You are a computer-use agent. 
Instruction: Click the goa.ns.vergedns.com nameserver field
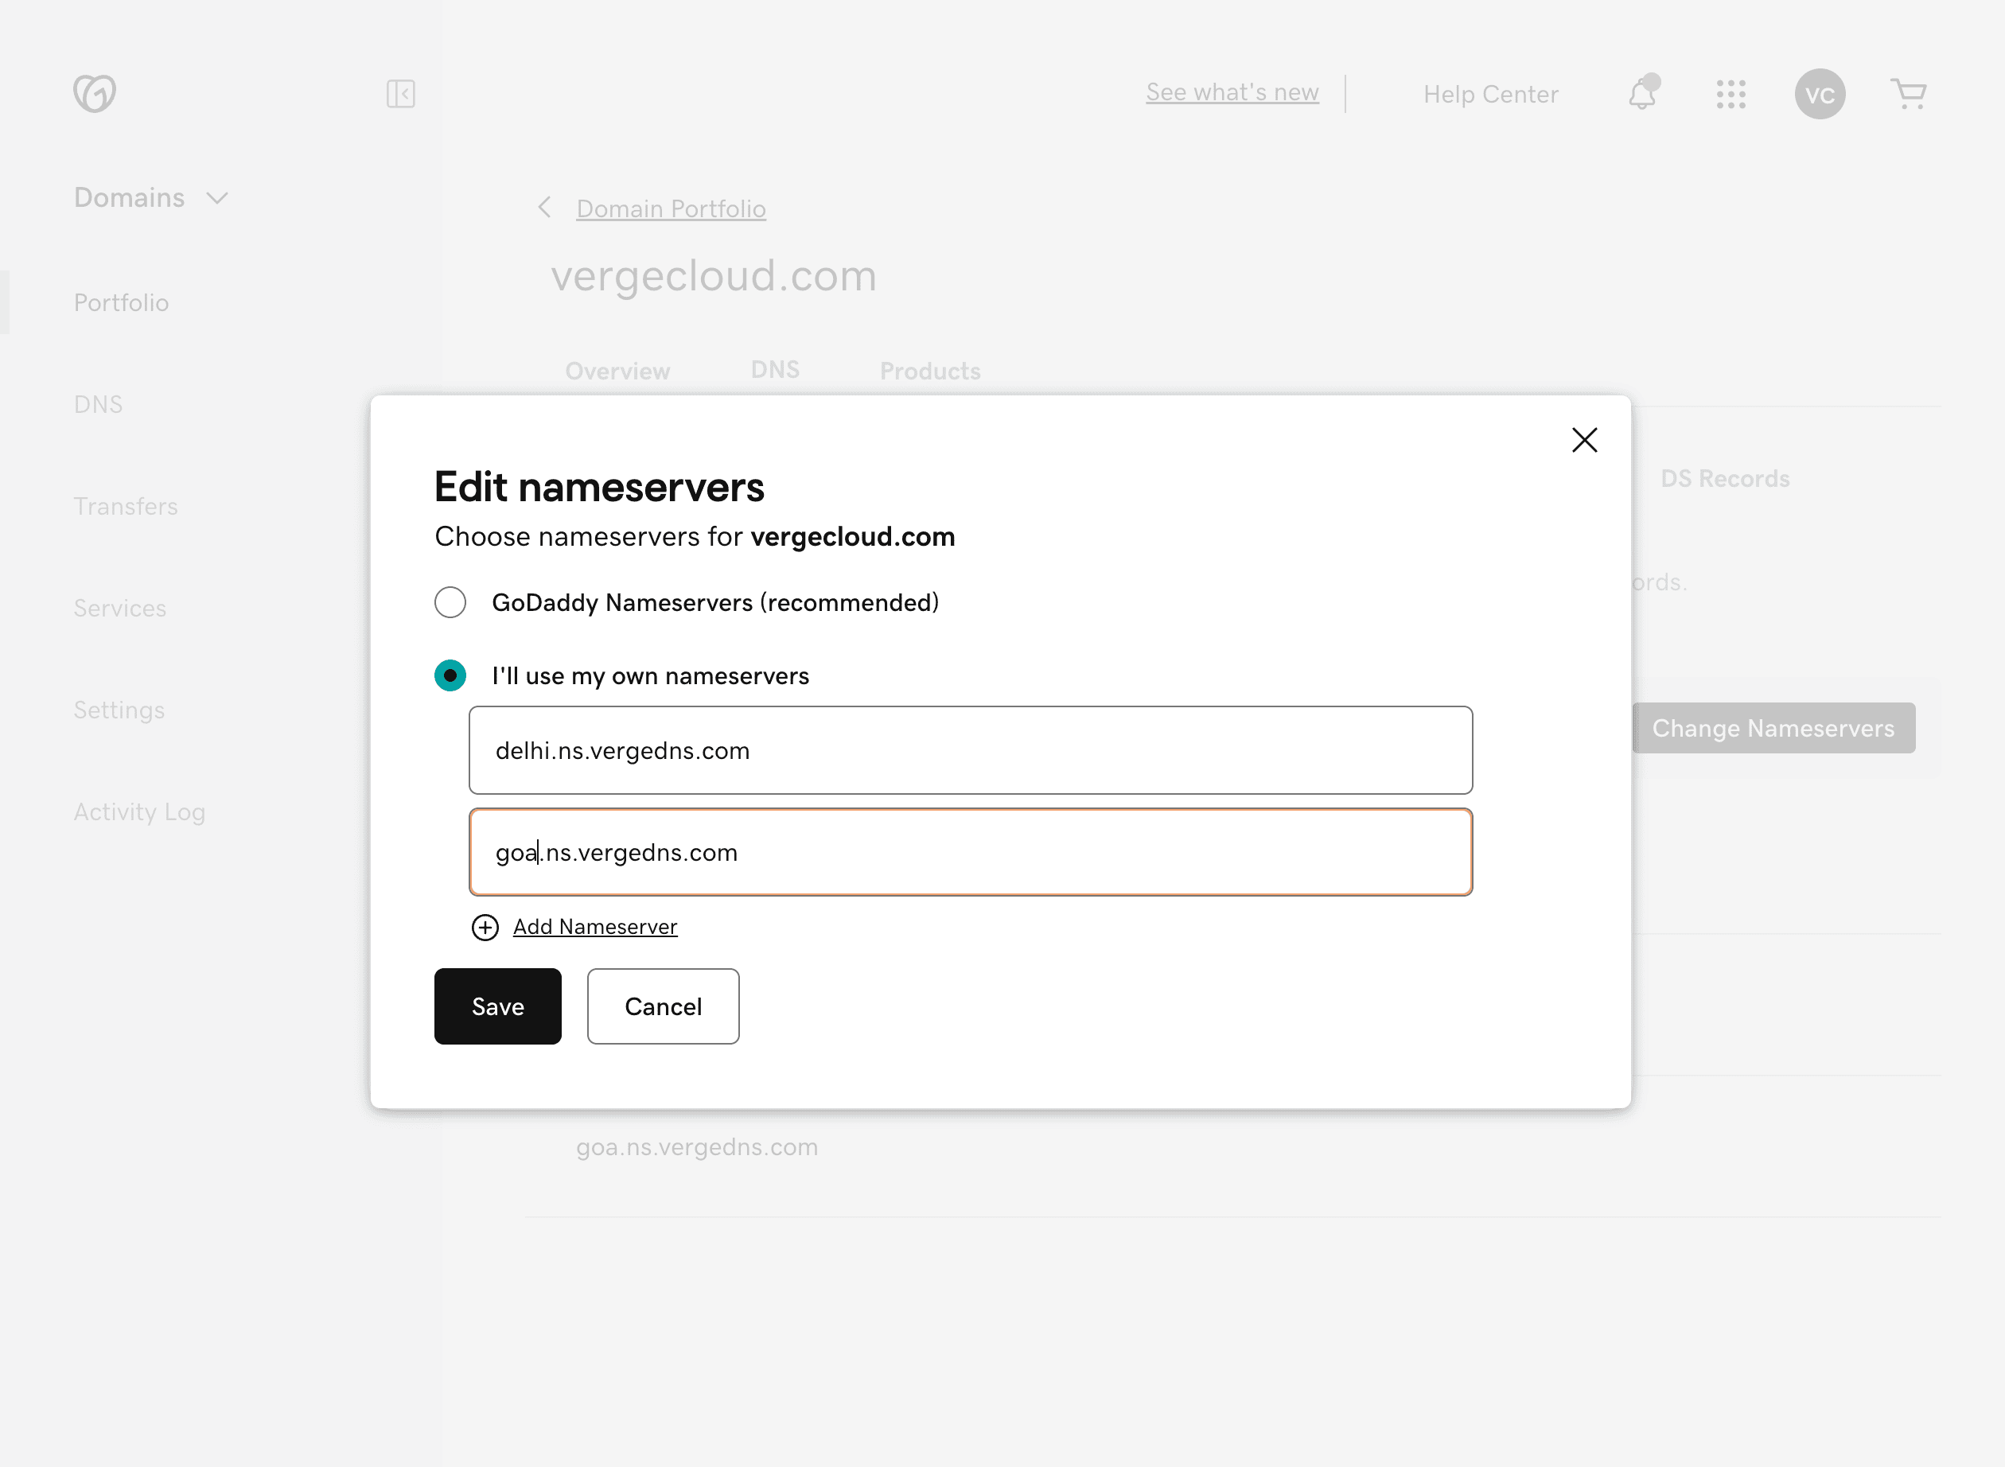970,853
